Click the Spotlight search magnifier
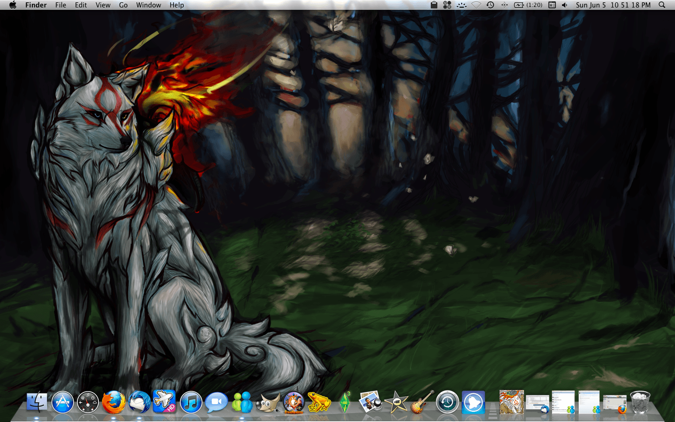Viewport: 675px width, 422px height. tap(662, 5)
